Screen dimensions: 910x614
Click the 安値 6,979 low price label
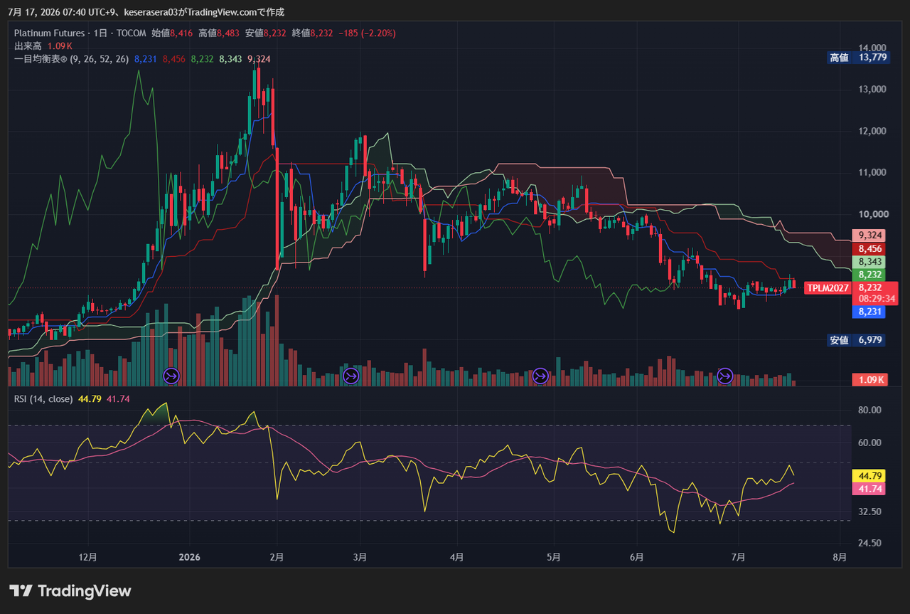coord(856,340)
